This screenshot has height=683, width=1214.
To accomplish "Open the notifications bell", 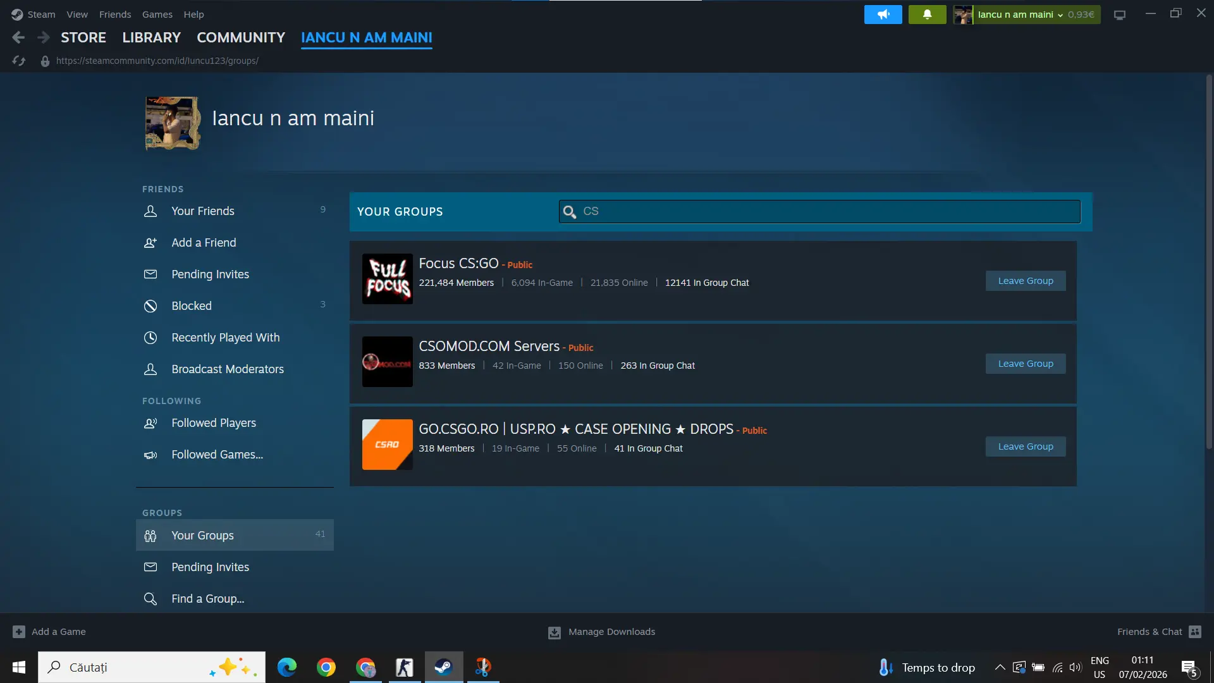I will point(927,15).
